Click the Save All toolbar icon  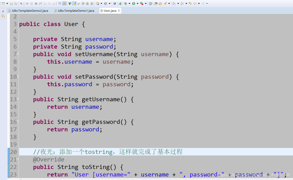(x=16, y=3)
